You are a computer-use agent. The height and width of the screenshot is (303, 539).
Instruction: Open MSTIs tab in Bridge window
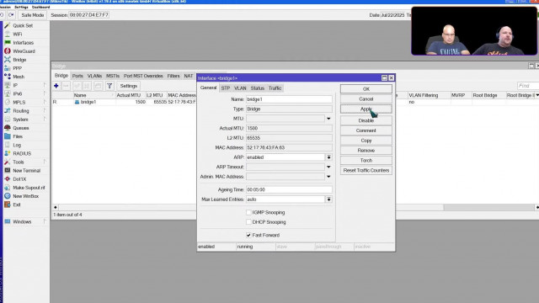click(x=113, y=76)
